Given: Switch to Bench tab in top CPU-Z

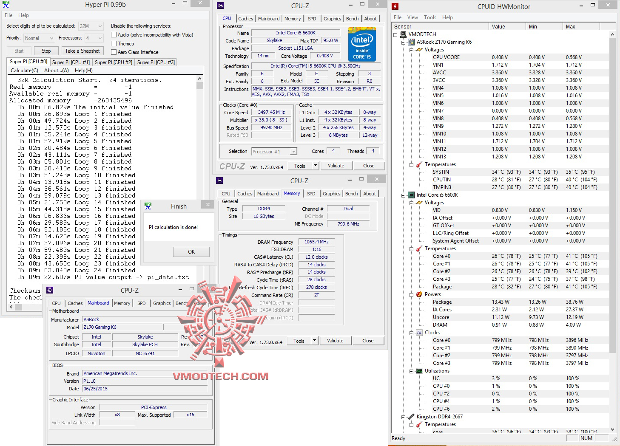Looking at the screenshot, I should point(352,19).
